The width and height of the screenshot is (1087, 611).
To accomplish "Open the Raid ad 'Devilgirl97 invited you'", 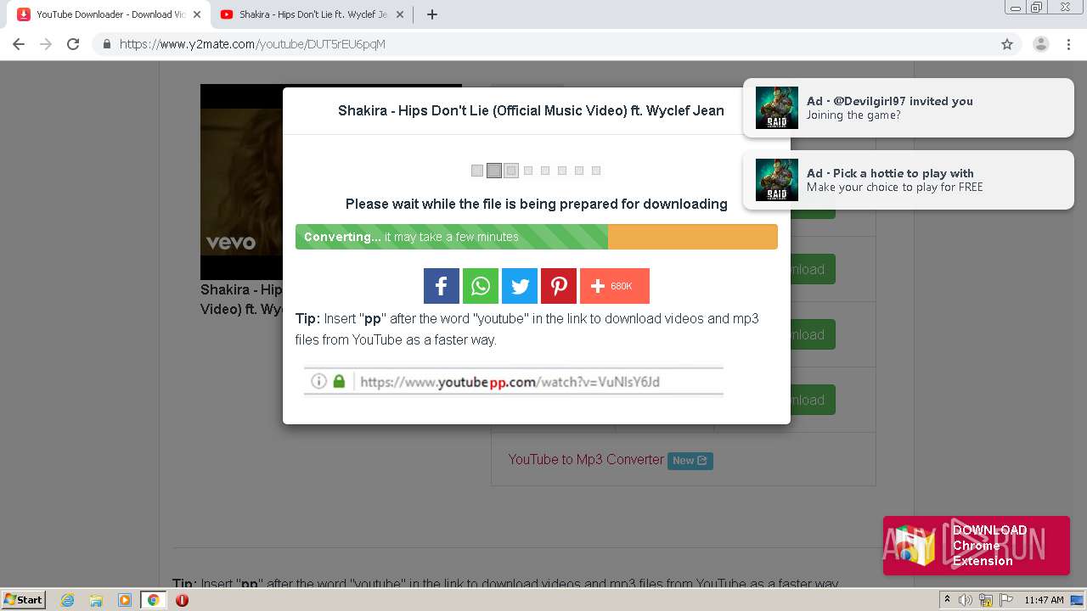I will coord(909,108).
